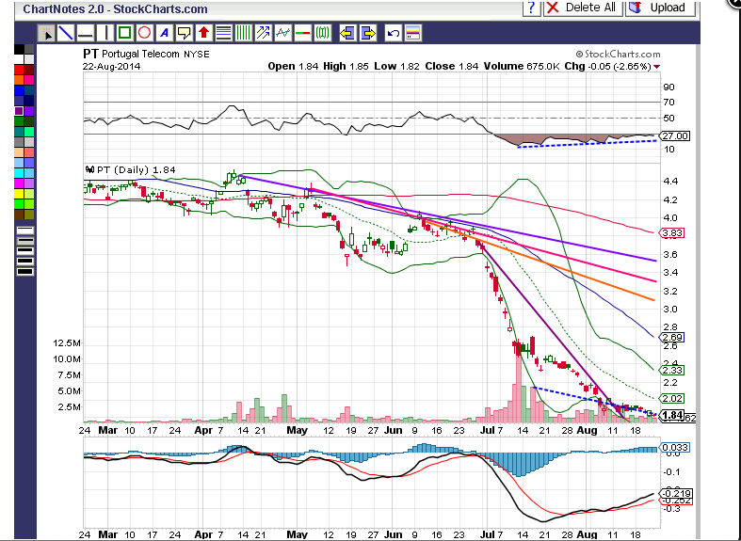This screenshot has height=541, width=741.
Task: Select the green-red line segment tool
Action: point(302,33)
